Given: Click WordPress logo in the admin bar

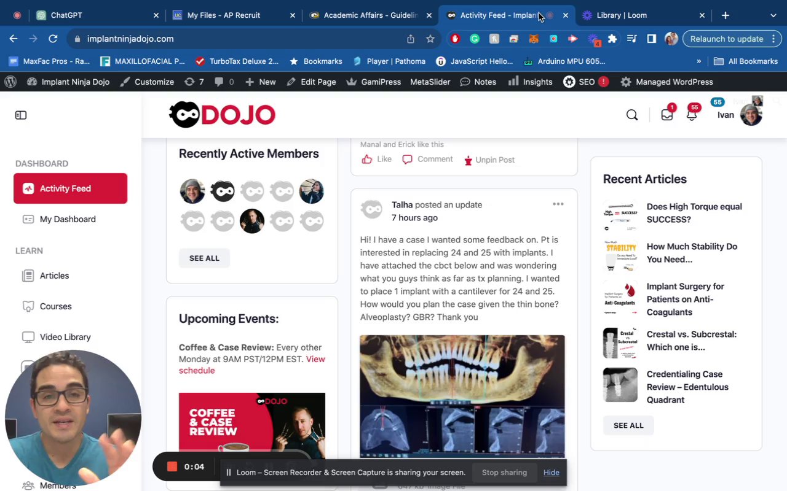Looking at the screenshot, I should 10,82.
